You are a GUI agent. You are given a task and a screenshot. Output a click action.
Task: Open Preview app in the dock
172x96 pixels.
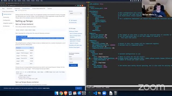pyautogui.click(x=70, y=93)
